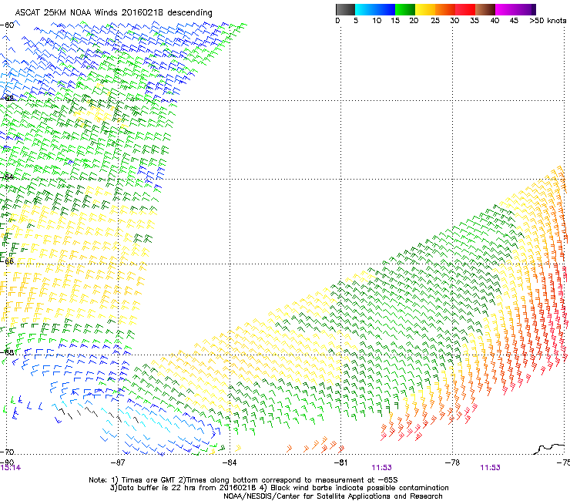Screen dimensions: 570x501
Task: Click the 'Data buffer is 22 hrs' note line
Action: coord(279,488)
